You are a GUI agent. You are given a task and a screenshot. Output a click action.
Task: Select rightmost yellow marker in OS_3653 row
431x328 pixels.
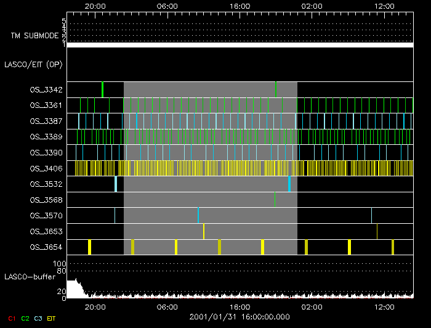377,231
